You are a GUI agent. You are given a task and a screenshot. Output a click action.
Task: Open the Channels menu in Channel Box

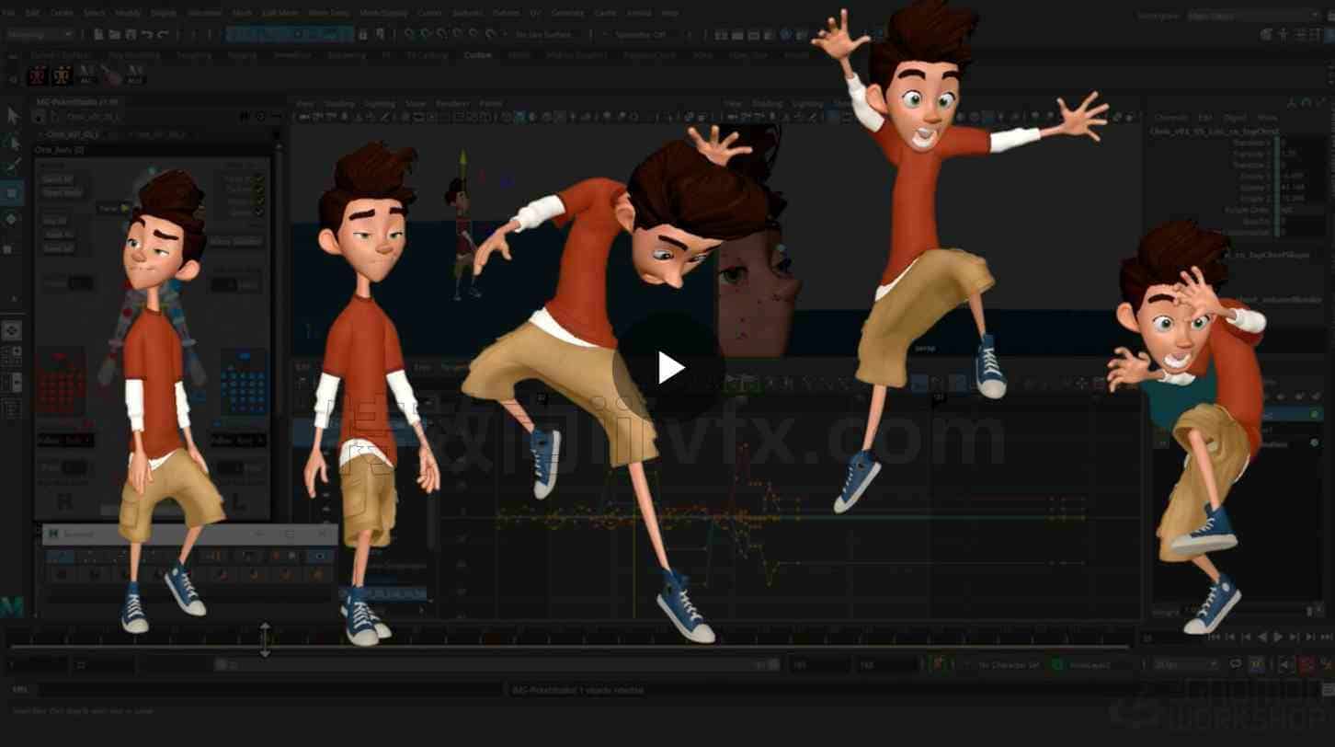[x=1170, y=118]
